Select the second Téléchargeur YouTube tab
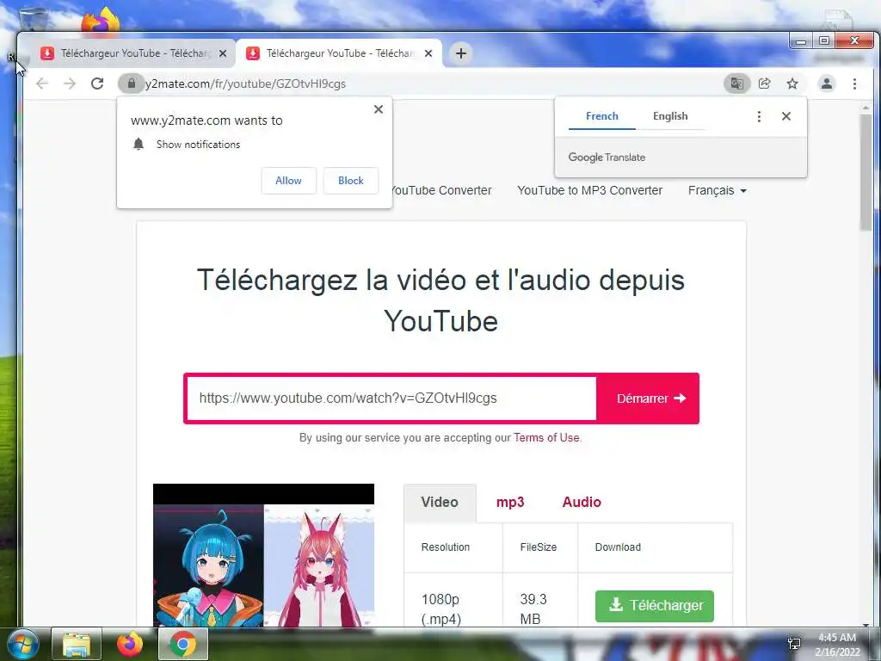The height and width of the screenshot is (661, 881). click(338, 53)
